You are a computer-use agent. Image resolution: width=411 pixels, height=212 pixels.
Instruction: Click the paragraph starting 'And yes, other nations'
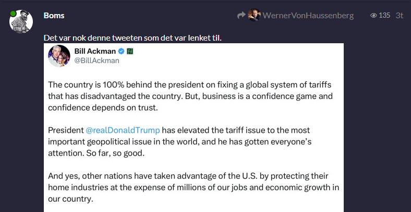point(193,187)
